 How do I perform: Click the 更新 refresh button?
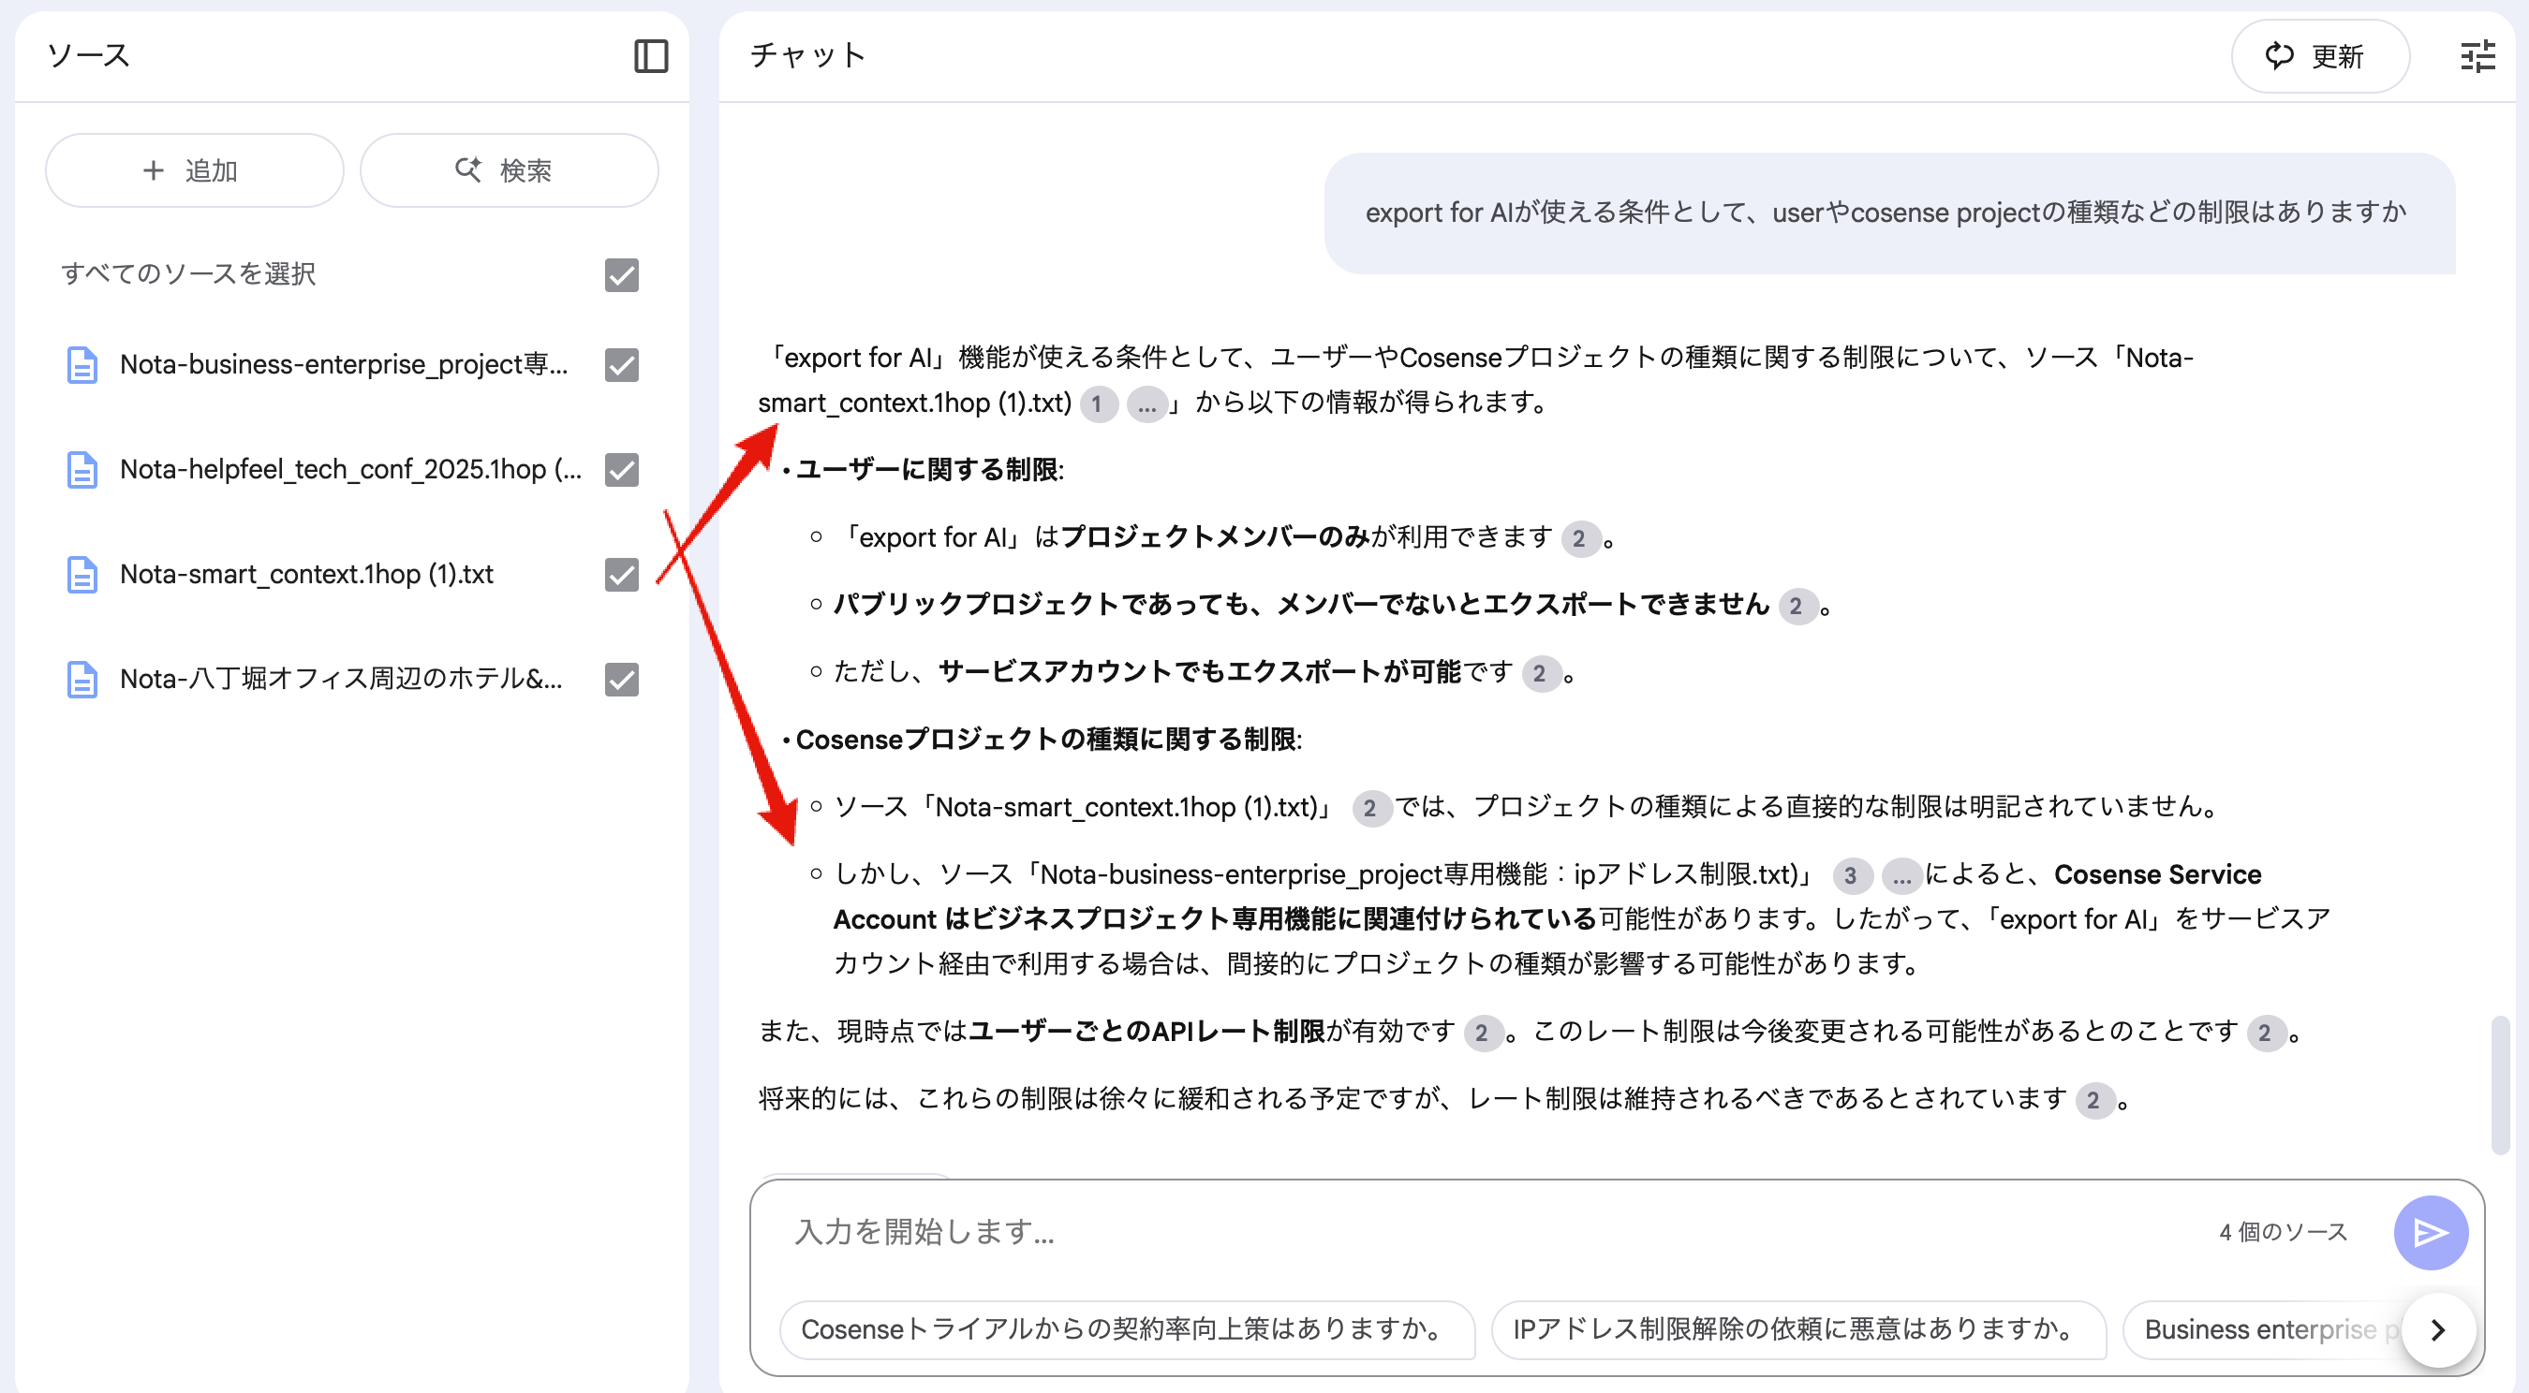coord(2319,56)
